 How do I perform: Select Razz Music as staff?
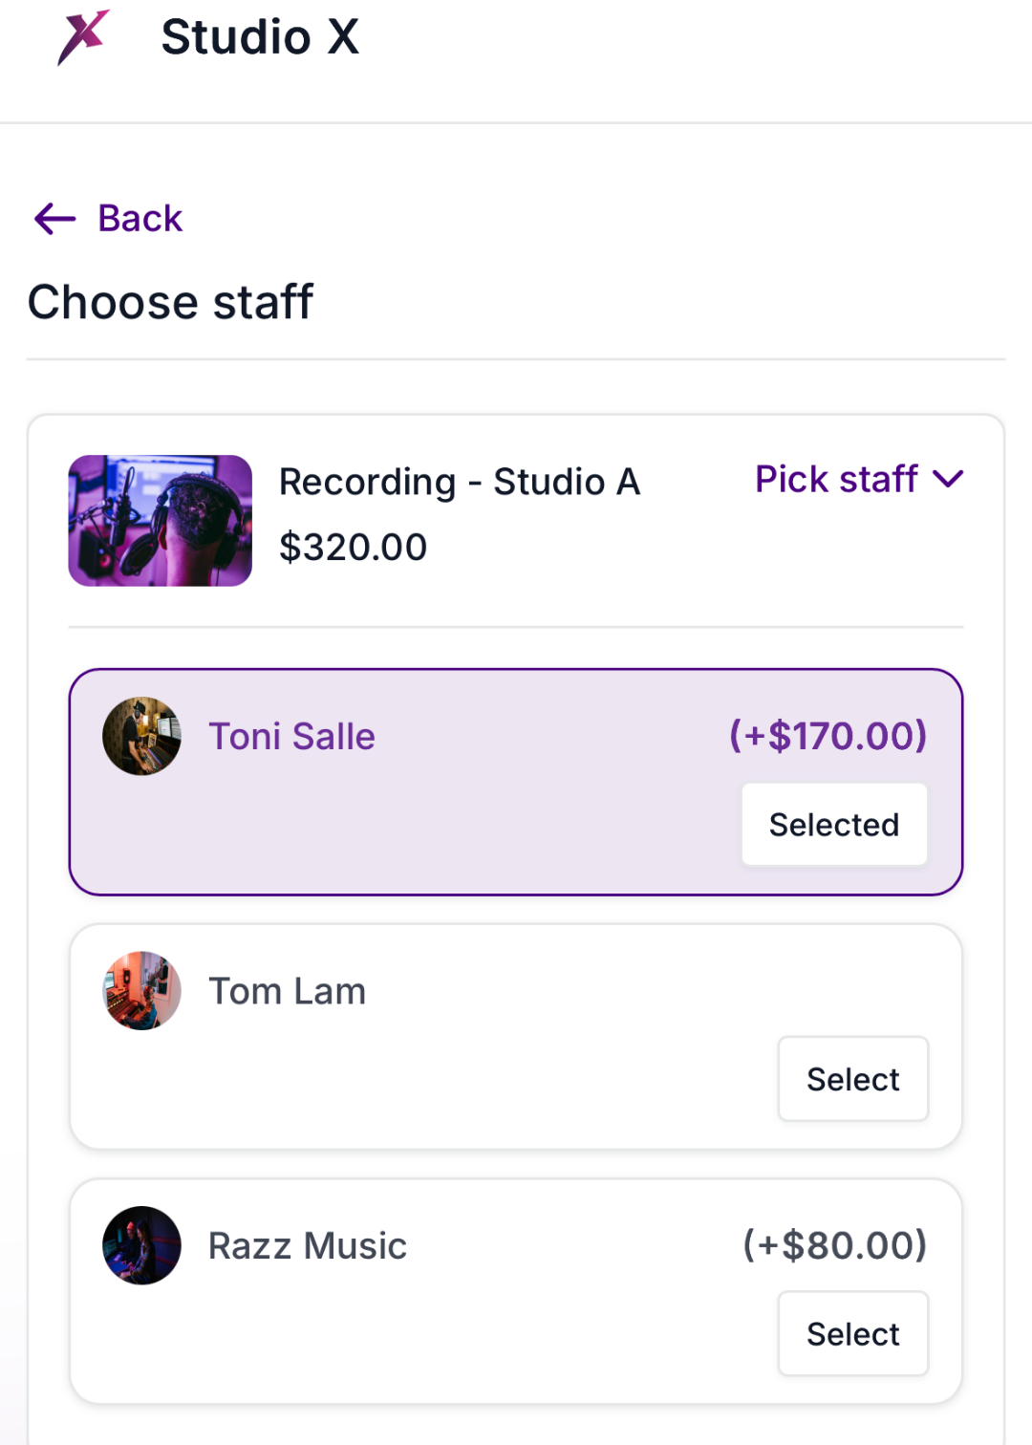(852, 1334)
